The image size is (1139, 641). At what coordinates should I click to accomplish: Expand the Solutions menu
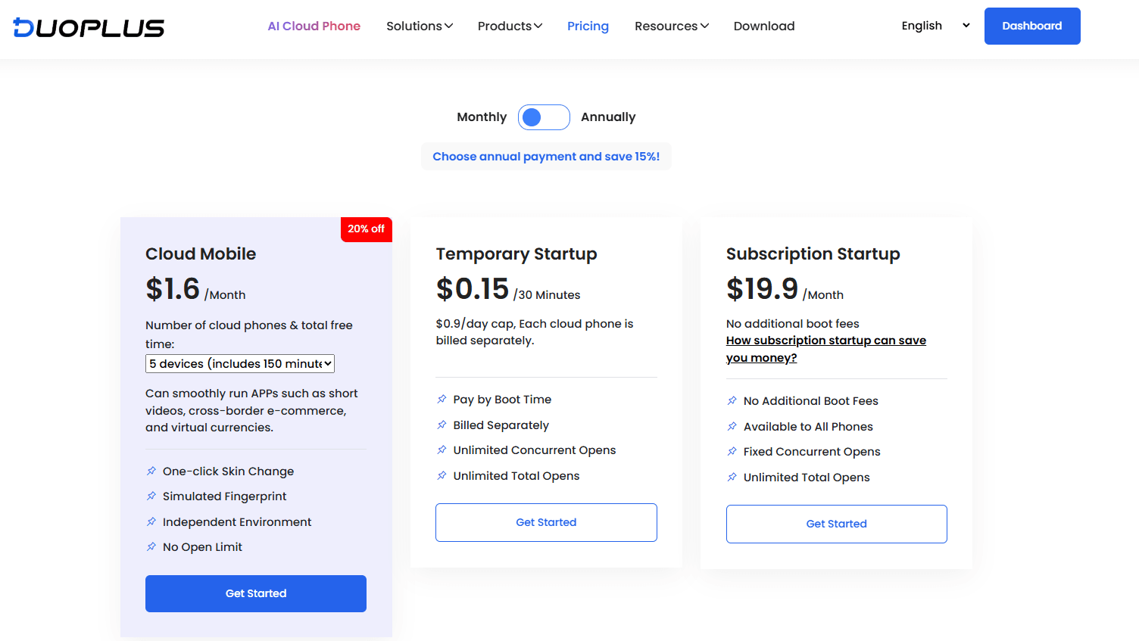click(x=420, y=26)
